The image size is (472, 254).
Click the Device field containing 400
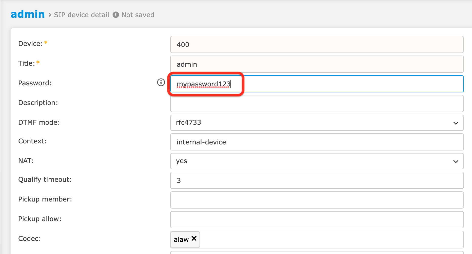(x=317, y=44)
